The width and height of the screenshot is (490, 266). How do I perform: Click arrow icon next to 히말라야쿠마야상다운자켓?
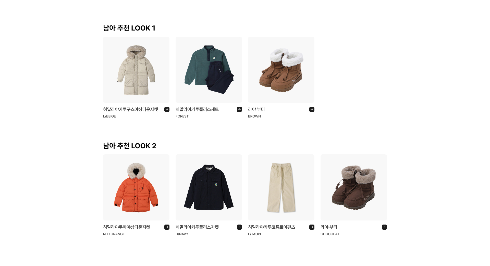[167, 227]
